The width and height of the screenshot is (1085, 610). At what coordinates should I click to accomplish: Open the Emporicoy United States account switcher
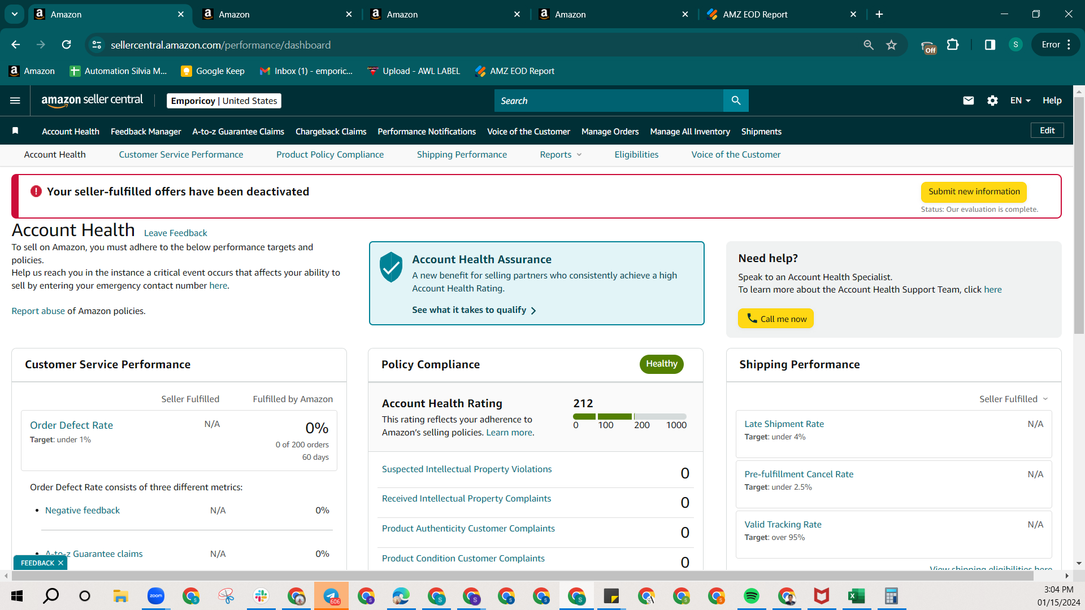[x=224, y=101]
